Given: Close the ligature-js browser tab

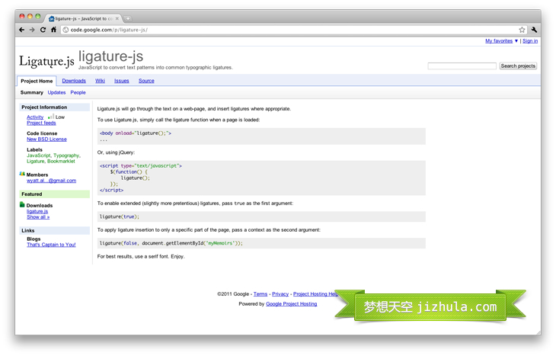Looking at the screenshot, I should pos(117,18).
